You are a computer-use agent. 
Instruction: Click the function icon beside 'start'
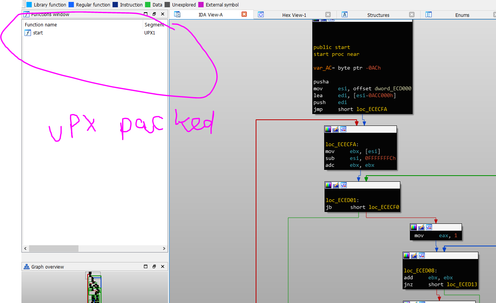pos(28,33)
